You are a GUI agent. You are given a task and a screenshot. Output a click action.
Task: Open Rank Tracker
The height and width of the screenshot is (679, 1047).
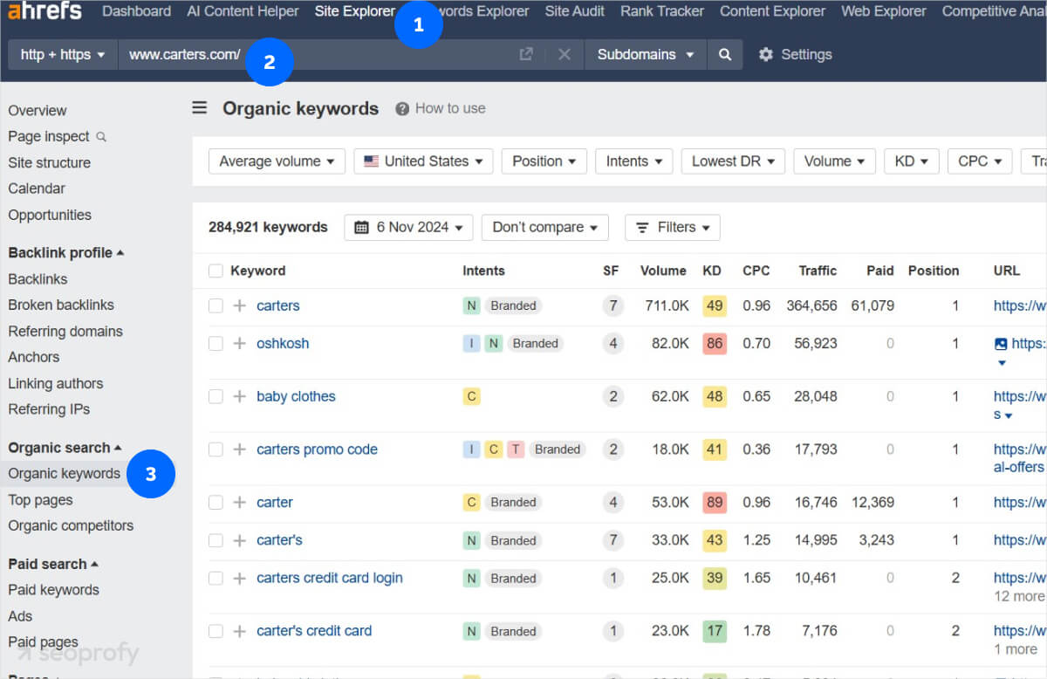(662, 11)
